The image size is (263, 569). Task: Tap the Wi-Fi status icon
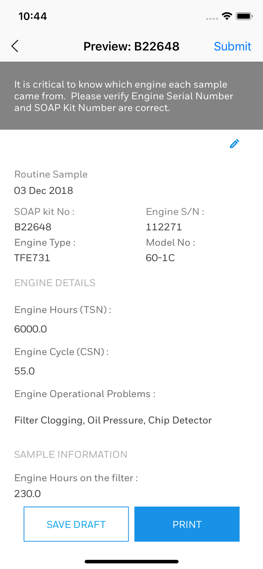coord(227,16)
